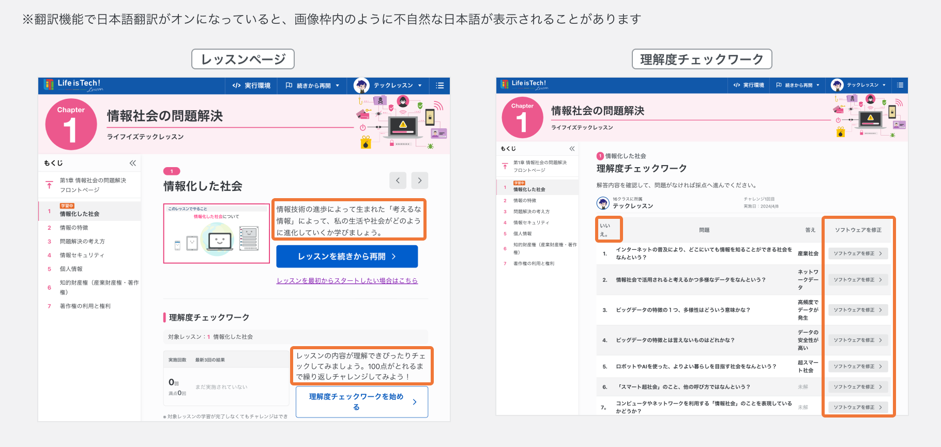
Task: Go to previous lesson with left chevron
Action: [398, 180]
